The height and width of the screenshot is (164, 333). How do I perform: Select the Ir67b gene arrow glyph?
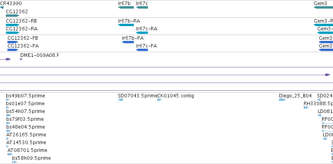[x=126, y=7]
